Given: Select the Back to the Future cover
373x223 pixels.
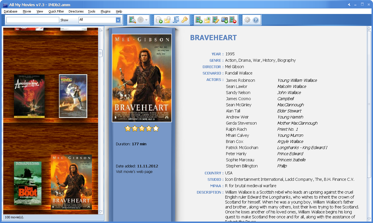Looking at the screenshot, I should click(x=73, y=96).
